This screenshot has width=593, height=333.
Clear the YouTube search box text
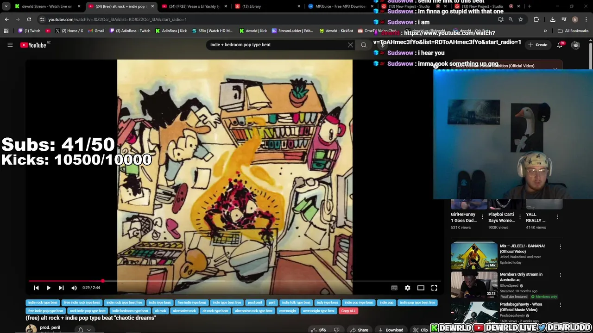pos(350,45)
